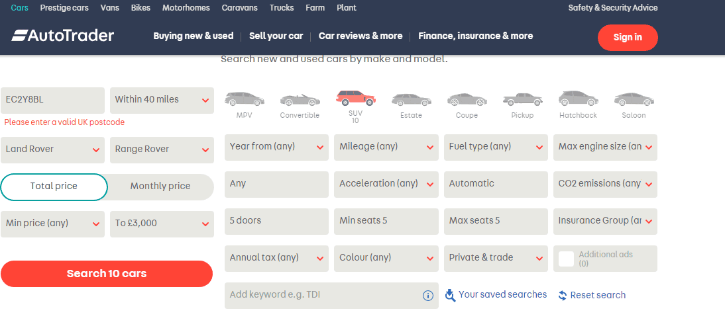The height and width of the screenshot is (336, 725).
Task: Open Sell your car menu
Action: [276, 36]
